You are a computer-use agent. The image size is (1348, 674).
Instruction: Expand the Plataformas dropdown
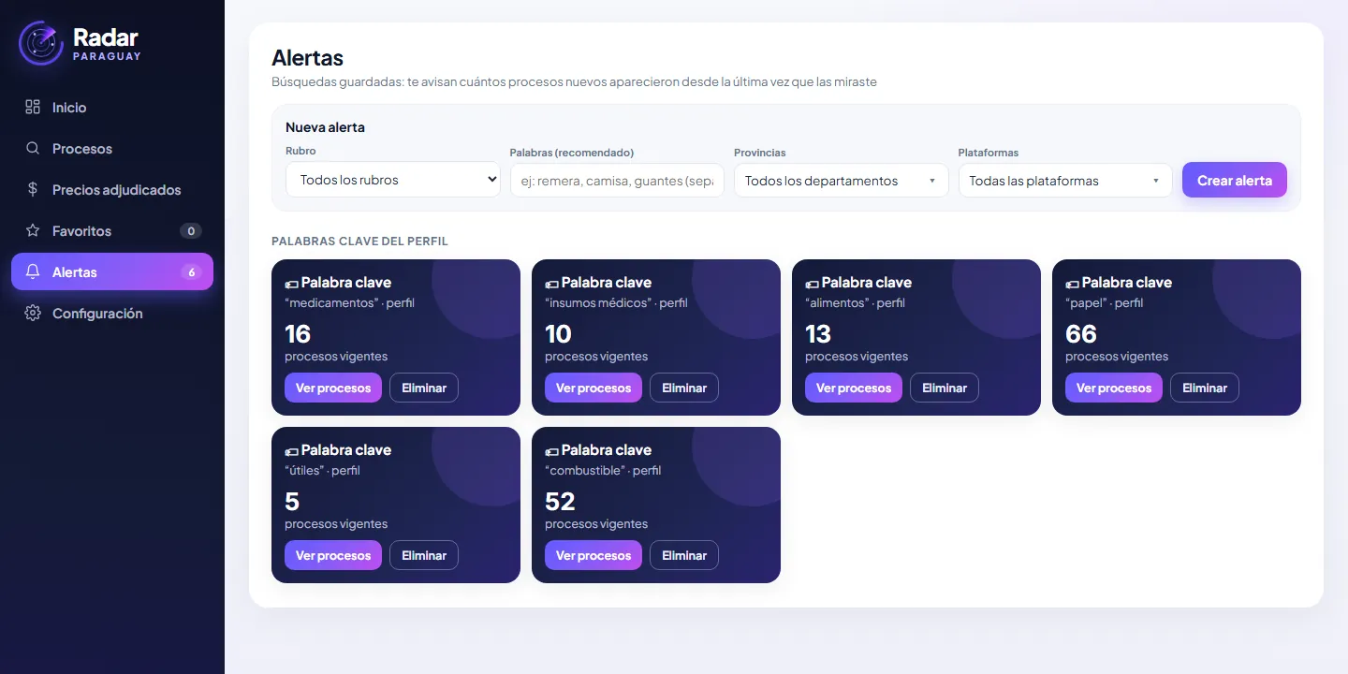coord(1065,181)
